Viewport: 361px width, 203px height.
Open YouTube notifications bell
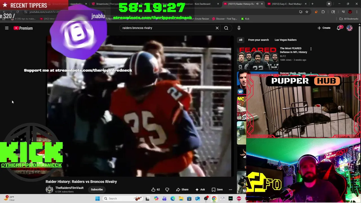tap(339, 28)
